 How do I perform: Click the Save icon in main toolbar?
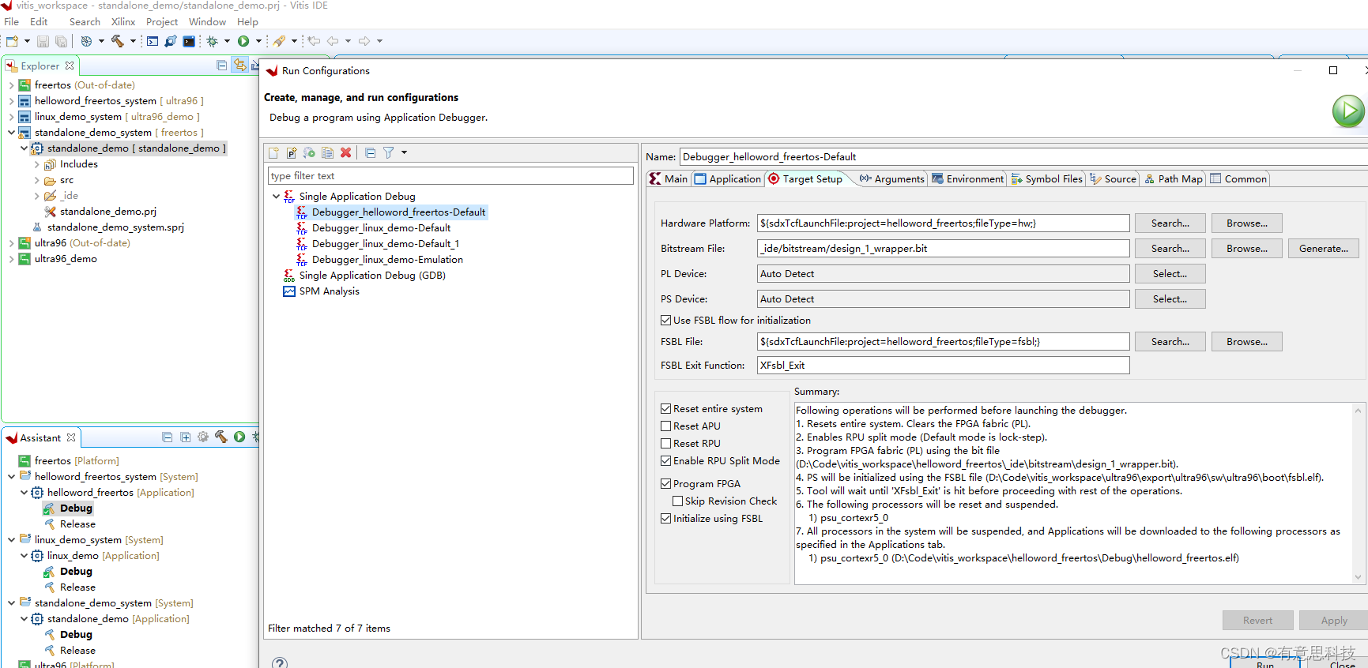43,41
